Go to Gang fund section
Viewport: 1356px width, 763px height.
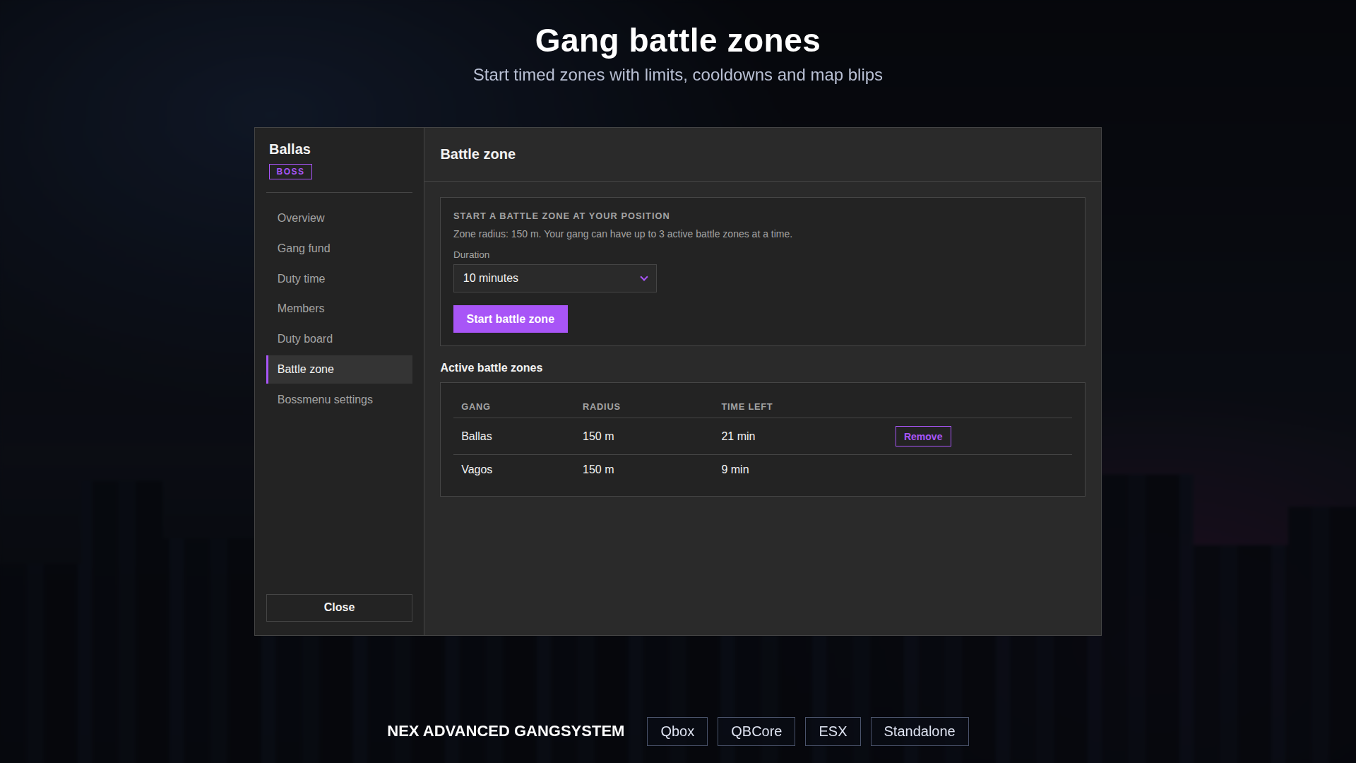click(x=339, y=249)
